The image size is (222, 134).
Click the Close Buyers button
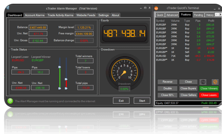(x=188, y=88)
